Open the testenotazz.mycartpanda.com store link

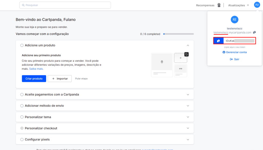click(x=232, y=33)
